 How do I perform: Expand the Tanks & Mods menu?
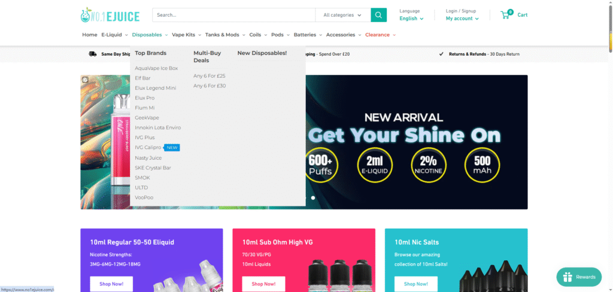click(x=225, y=35)
